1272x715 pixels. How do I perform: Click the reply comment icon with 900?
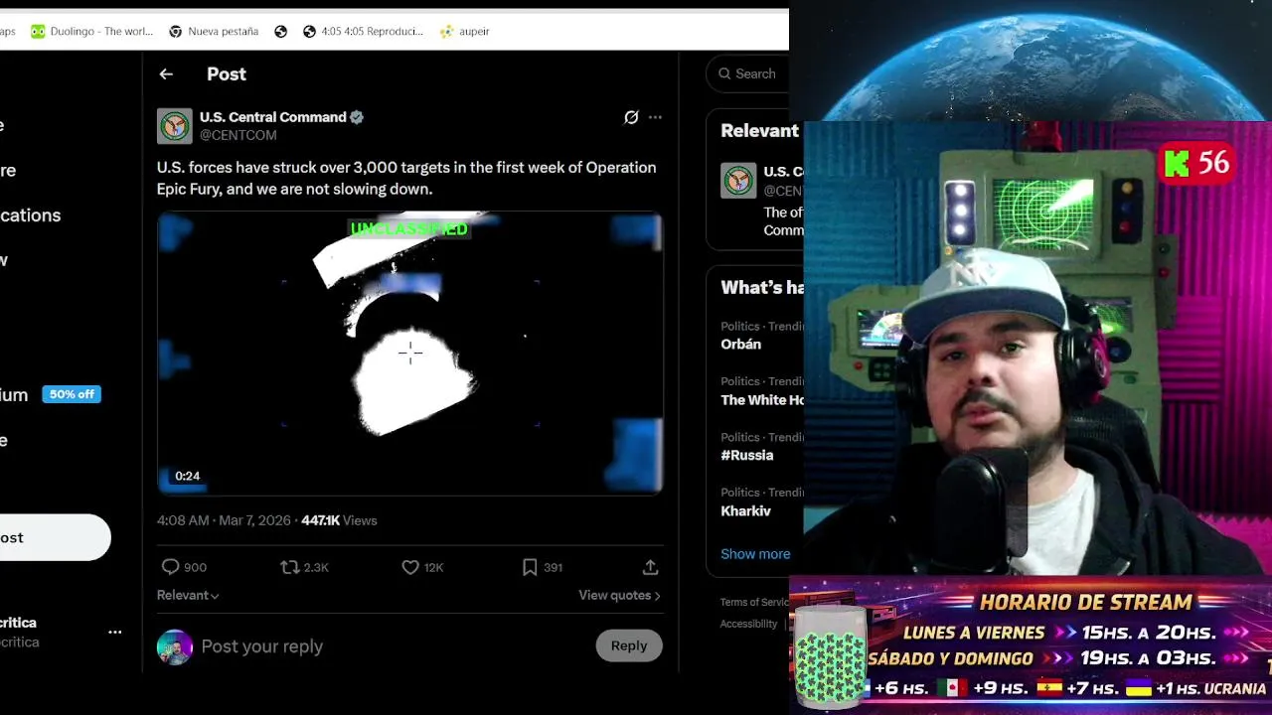(x=171, y=567)
